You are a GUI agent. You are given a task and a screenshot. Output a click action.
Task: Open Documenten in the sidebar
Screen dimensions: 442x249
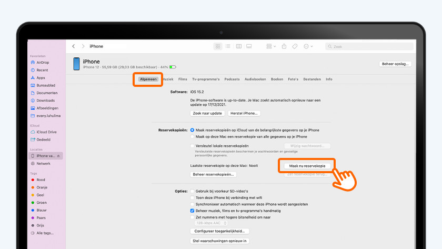45,93
